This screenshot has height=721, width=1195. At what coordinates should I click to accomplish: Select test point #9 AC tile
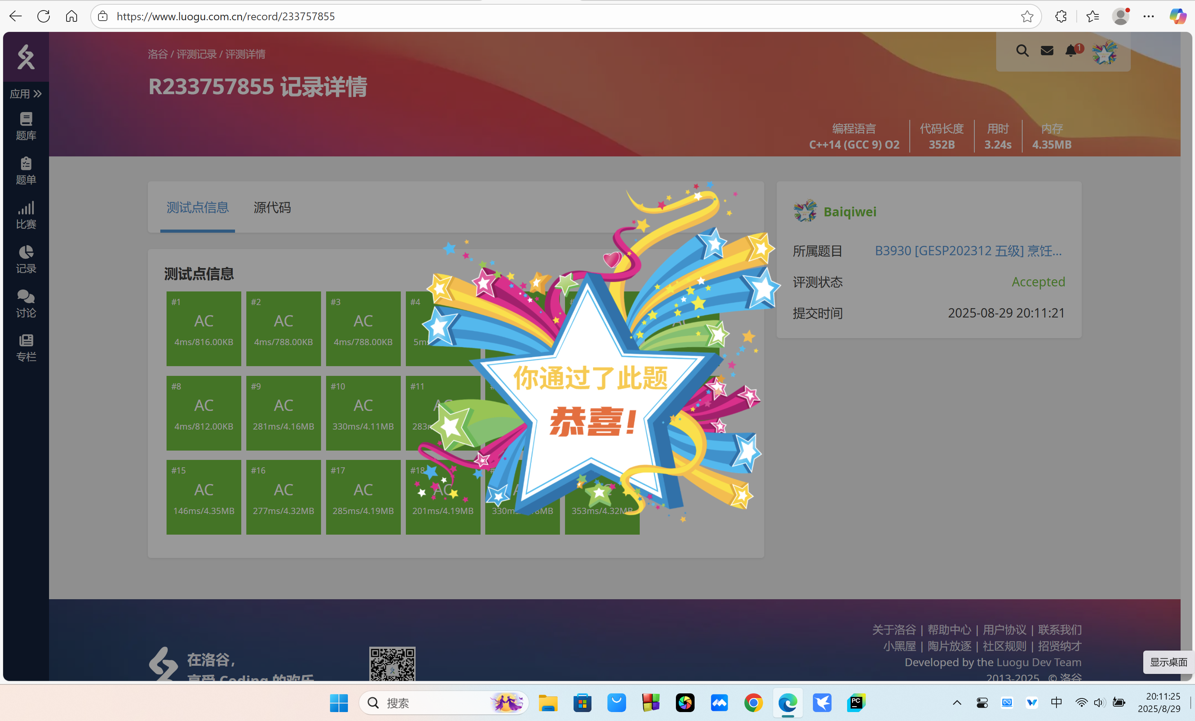pos(283,412)
